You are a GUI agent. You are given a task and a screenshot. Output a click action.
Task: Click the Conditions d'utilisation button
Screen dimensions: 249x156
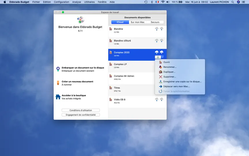[81, 110]
